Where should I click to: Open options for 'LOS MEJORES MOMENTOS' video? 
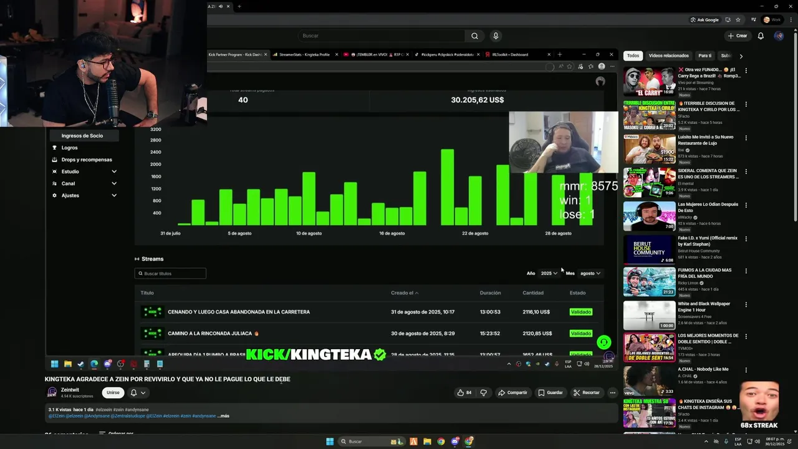[x=746, y=337]
